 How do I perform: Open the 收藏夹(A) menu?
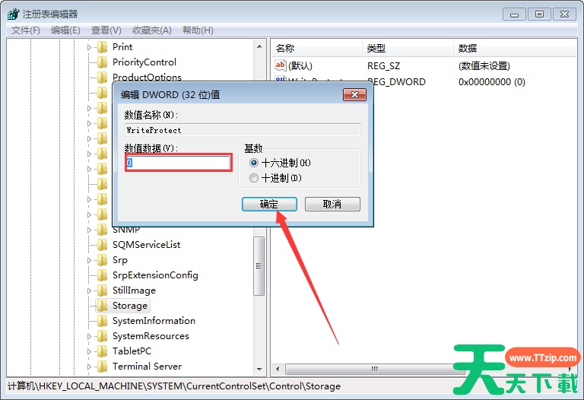pyautogui.click(x=152, y=30)
